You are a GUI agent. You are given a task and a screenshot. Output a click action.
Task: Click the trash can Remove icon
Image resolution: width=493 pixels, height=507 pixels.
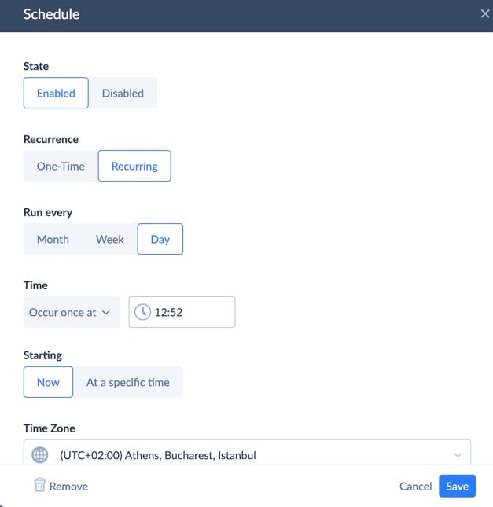click(x=39, y=486)
